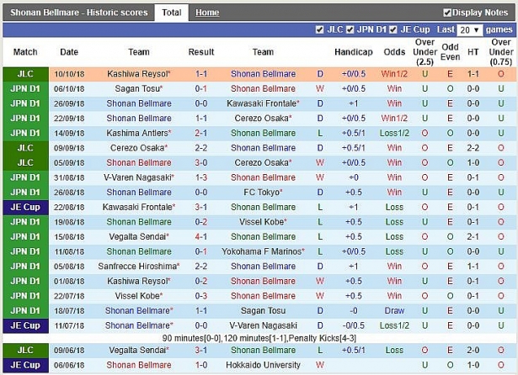Click the Handicap column header
The width and height of the screenshot is (518, 375).
tap(354, 52)
